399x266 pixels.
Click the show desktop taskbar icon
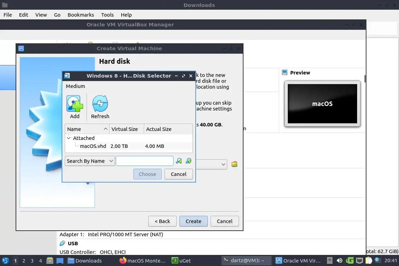(x=60, y=261)
